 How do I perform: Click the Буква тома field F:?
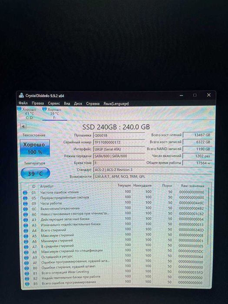(119, 163)
